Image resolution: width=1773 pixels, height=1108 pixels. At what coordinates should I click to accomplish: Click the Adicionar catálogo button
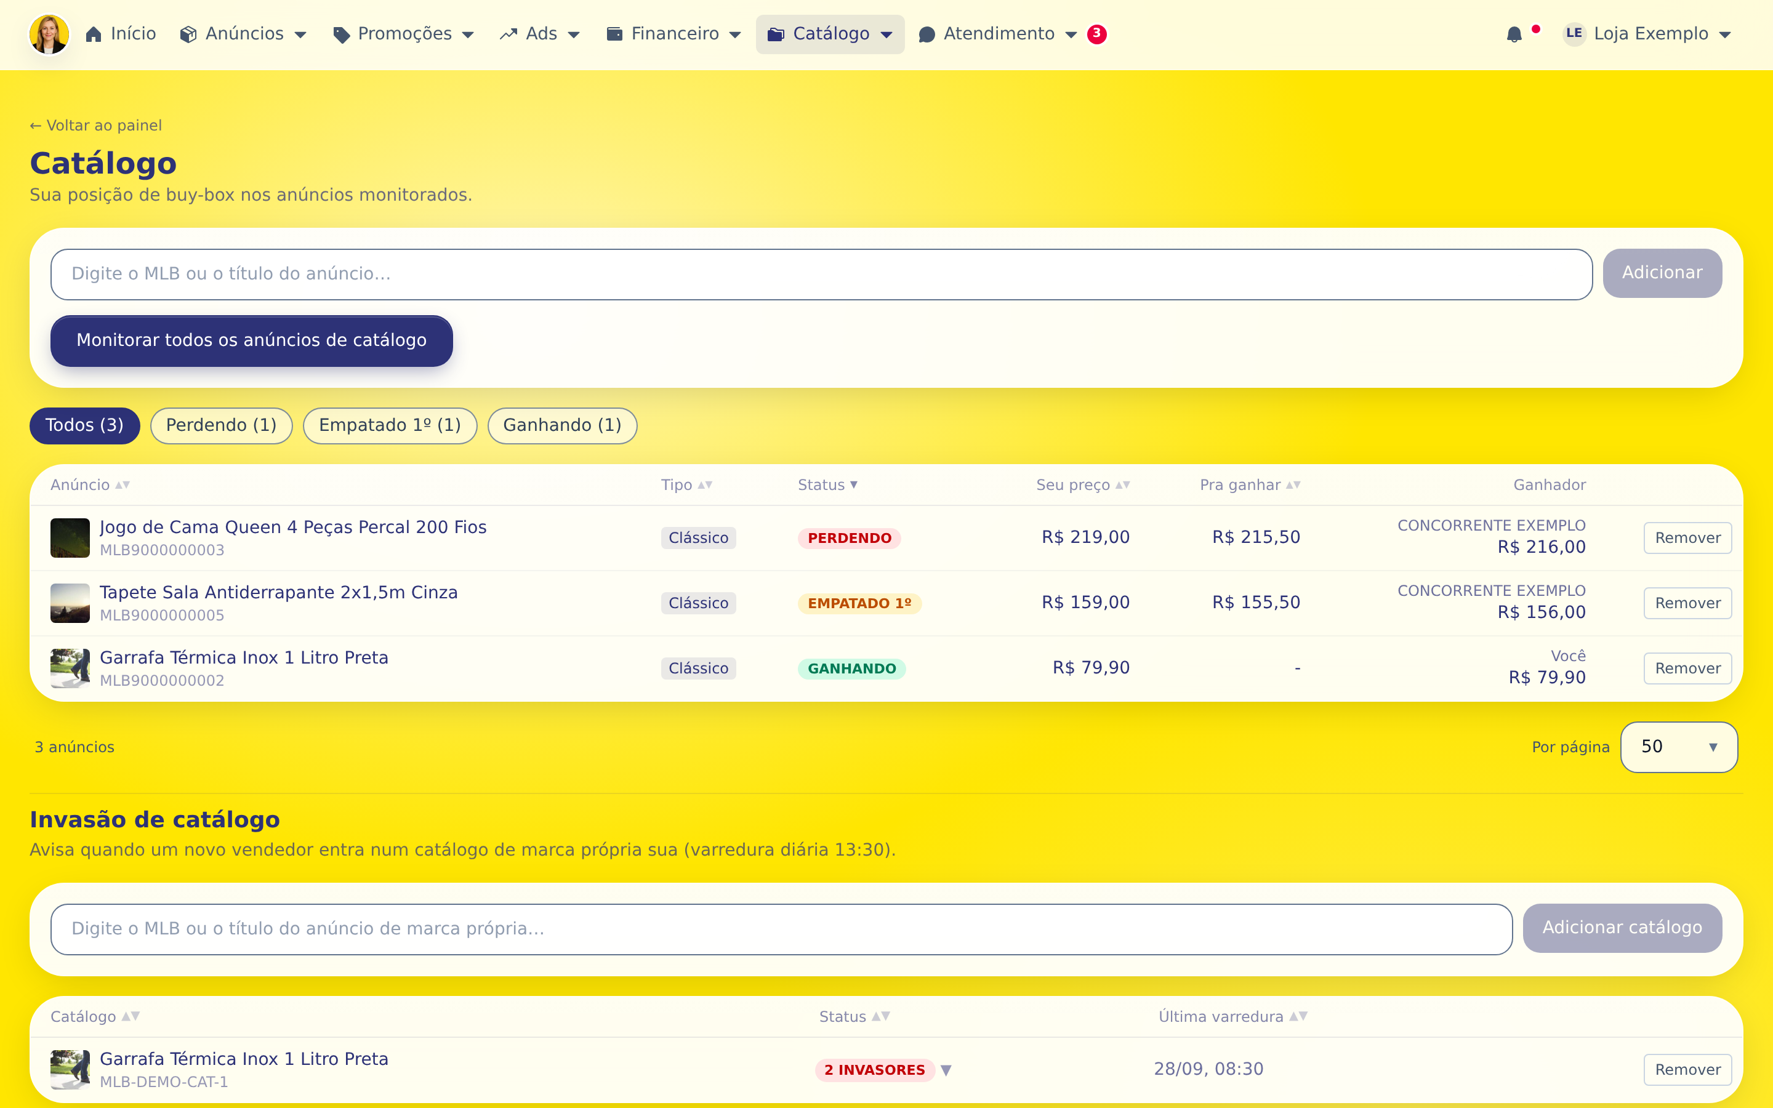(x=1622, y=928)
